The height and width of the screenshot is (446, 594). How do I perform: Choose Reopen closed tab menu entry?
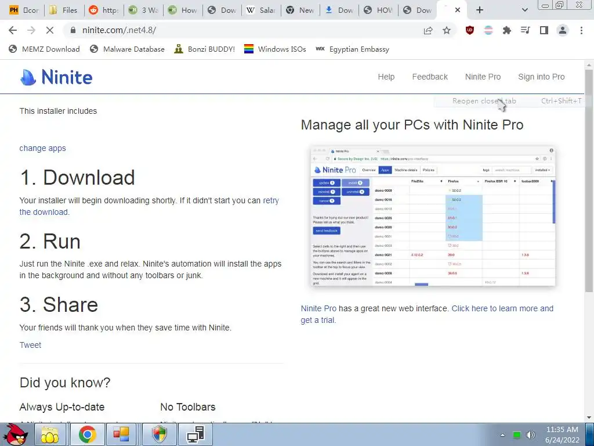pyautogui.click(x=509, y=101)
